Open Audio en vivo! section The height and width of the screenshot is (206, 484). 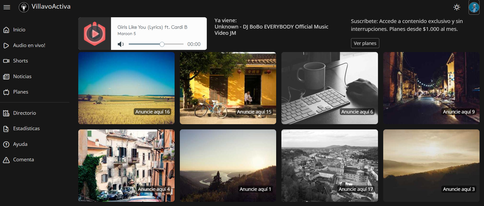(29, 45)
